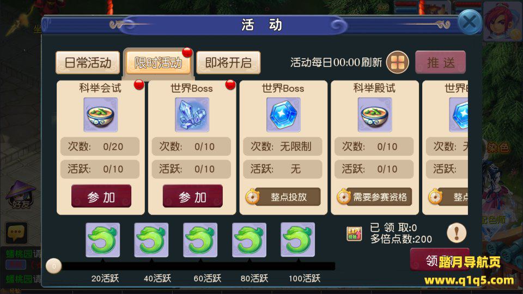Close the 活动 window

470,22
